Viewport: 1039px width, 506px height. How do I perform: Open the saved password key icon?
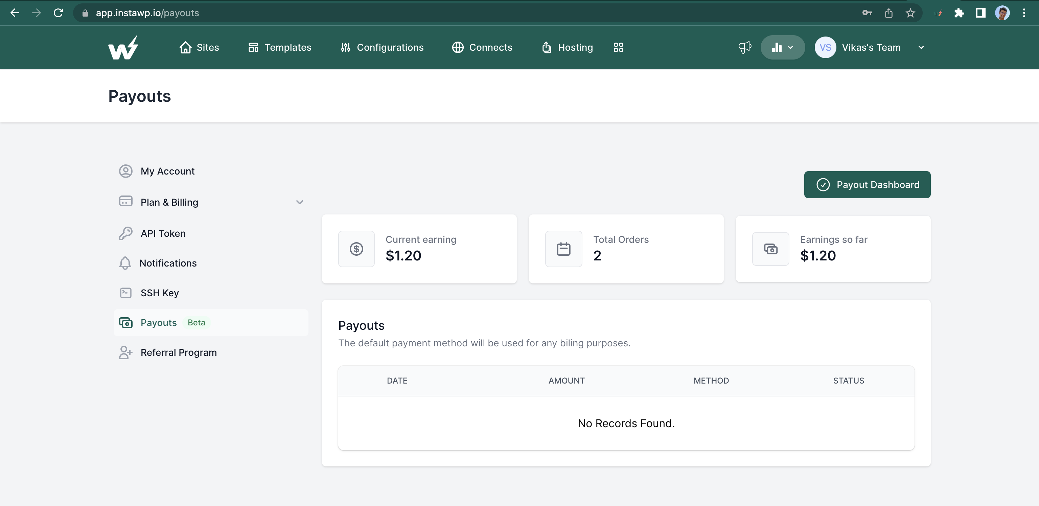pos(867,13)
